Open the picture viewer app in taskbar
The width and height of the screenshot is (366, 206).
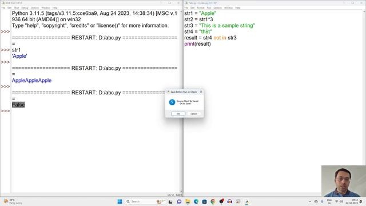(238, 201)
